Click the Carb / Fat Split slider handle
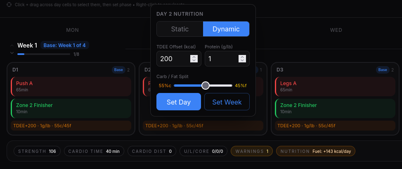This screenshot has height=169, width=402. click(206, 86)
